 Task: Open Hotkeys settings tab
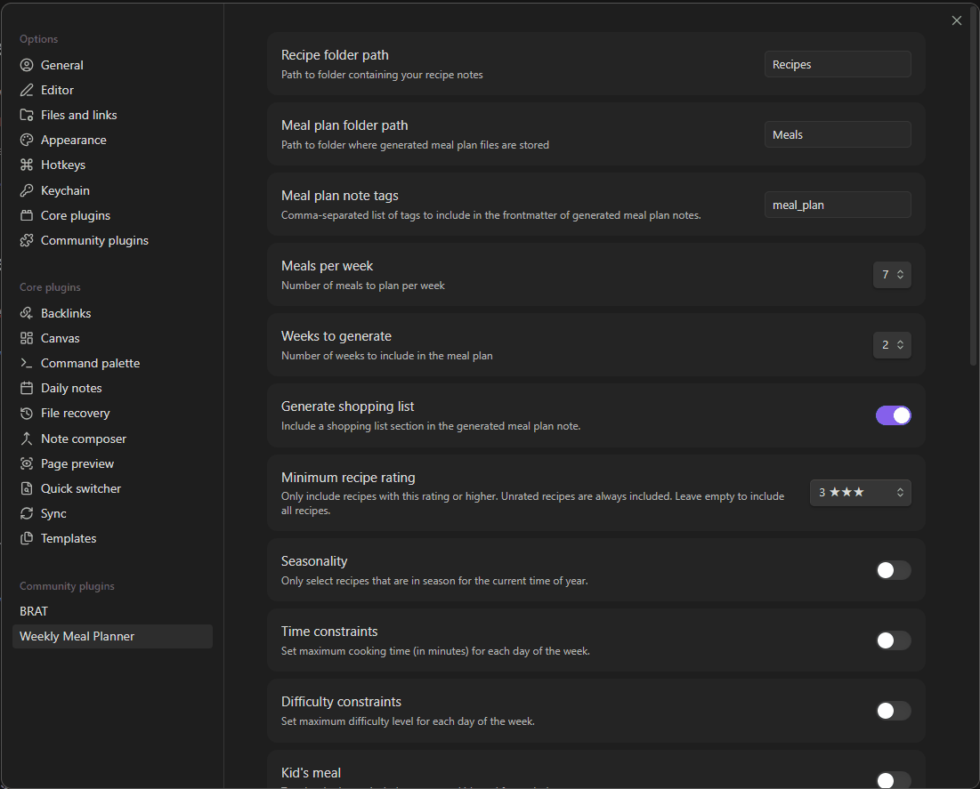[x=112, y=165]
